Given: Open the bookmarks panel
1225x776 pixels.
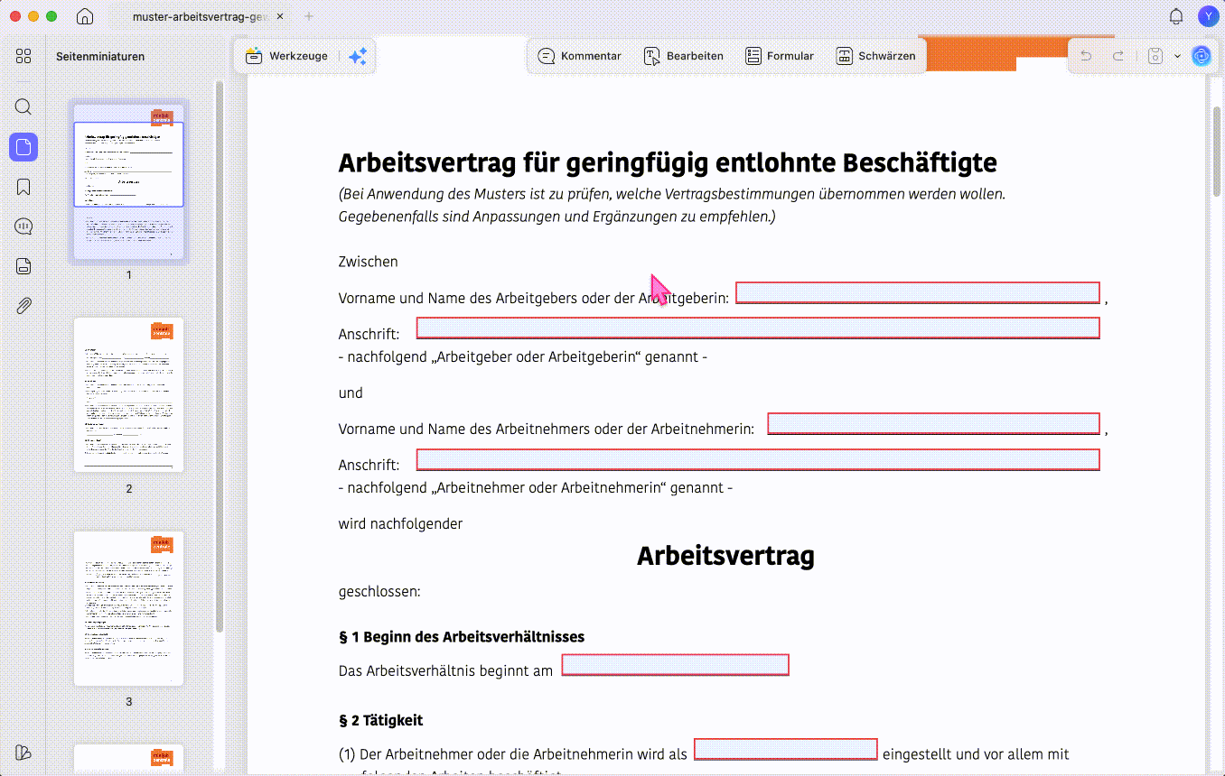Looking at the screenshot, I should pyautogui.click(x=23, y=187).
